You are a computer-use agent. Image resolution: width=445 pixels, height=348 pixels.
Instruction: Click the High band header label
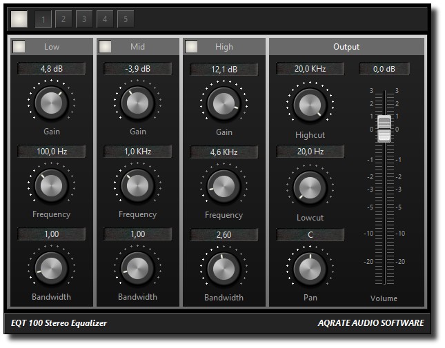click(x=224, y=46)
